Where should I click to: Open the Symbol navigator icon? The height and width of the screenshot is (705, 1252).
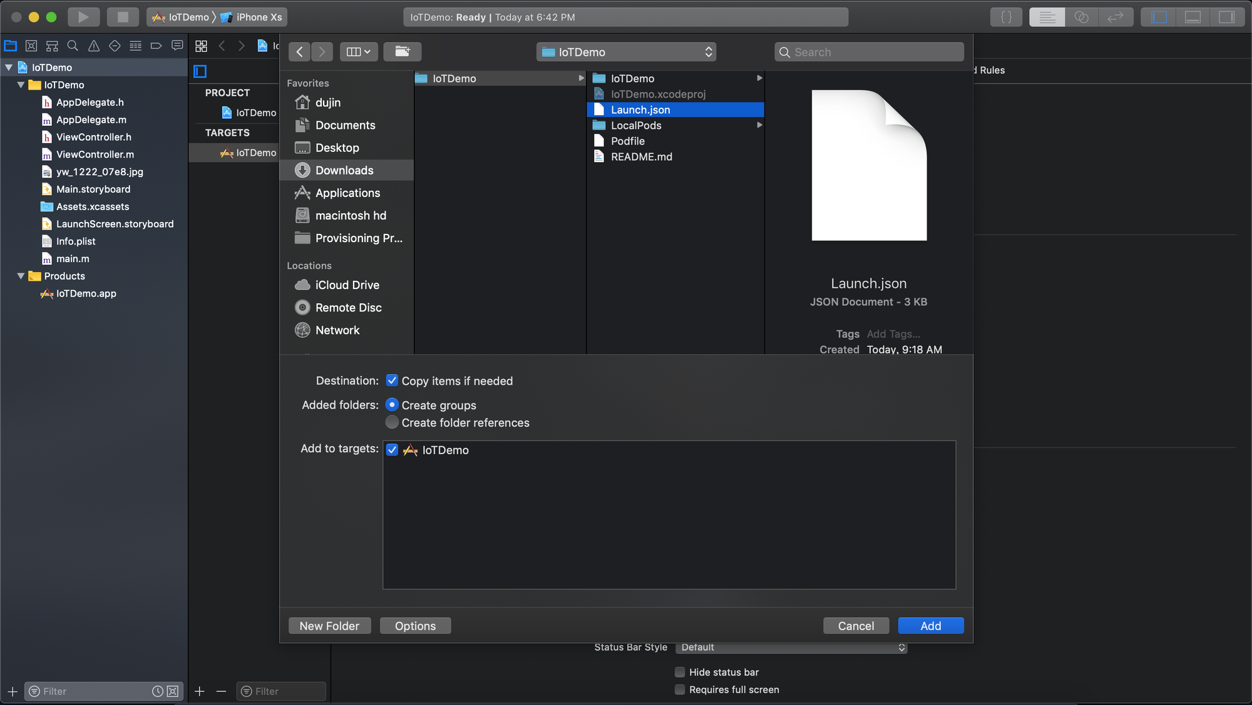coord(52,46)
